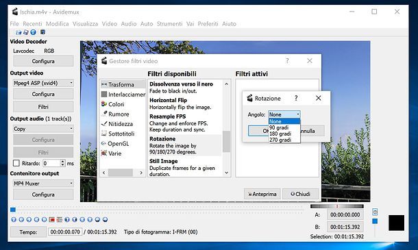
Task: Choose 180 gradi rotation option
Action: [284, 134]
